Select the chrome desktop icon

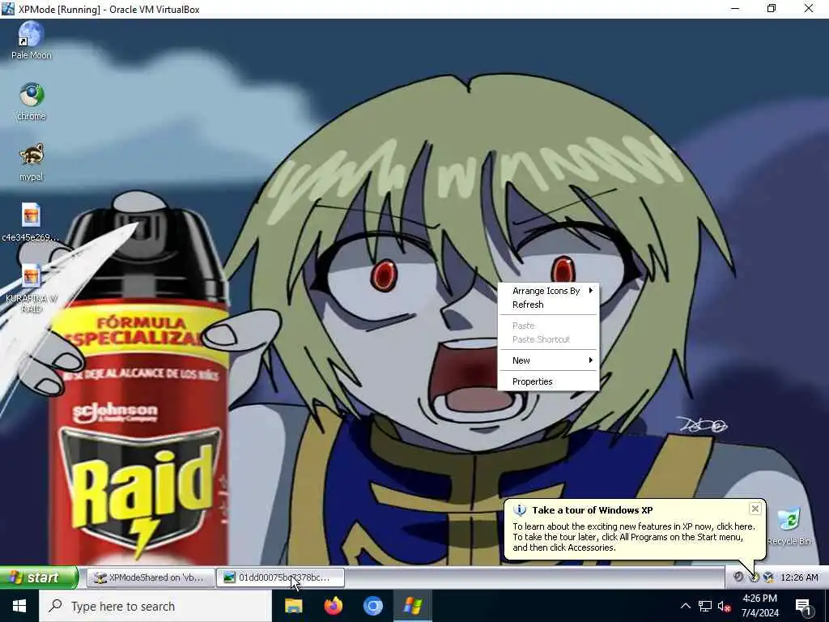(x=32, y=101)
